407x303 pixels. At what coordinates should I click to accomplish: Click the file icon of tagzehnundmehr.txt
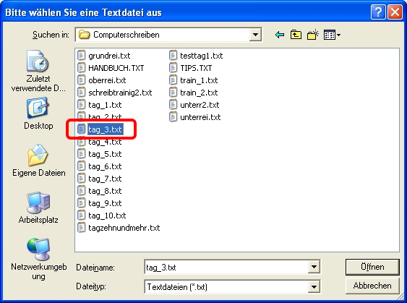pyautogui.click(x=82, y=228)
